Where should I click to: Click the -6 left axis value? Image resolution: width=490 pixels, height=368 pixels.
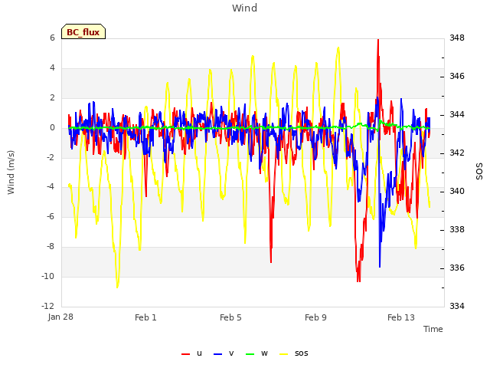tap(50, 216)
